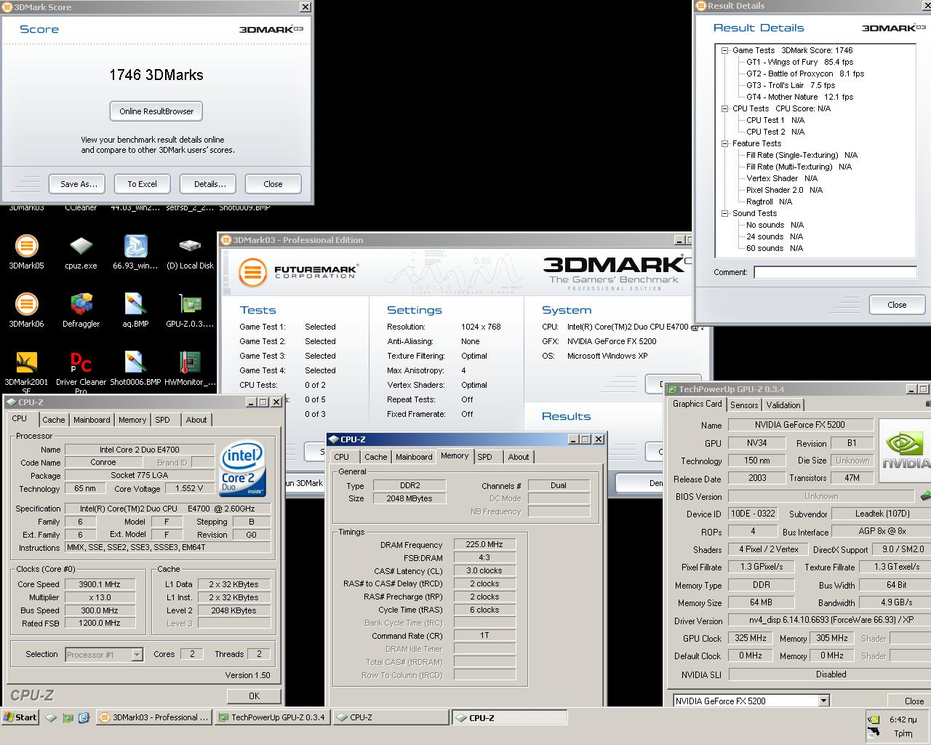
Task: Click the Online ResultBrowser button
Action: (156, 111)
